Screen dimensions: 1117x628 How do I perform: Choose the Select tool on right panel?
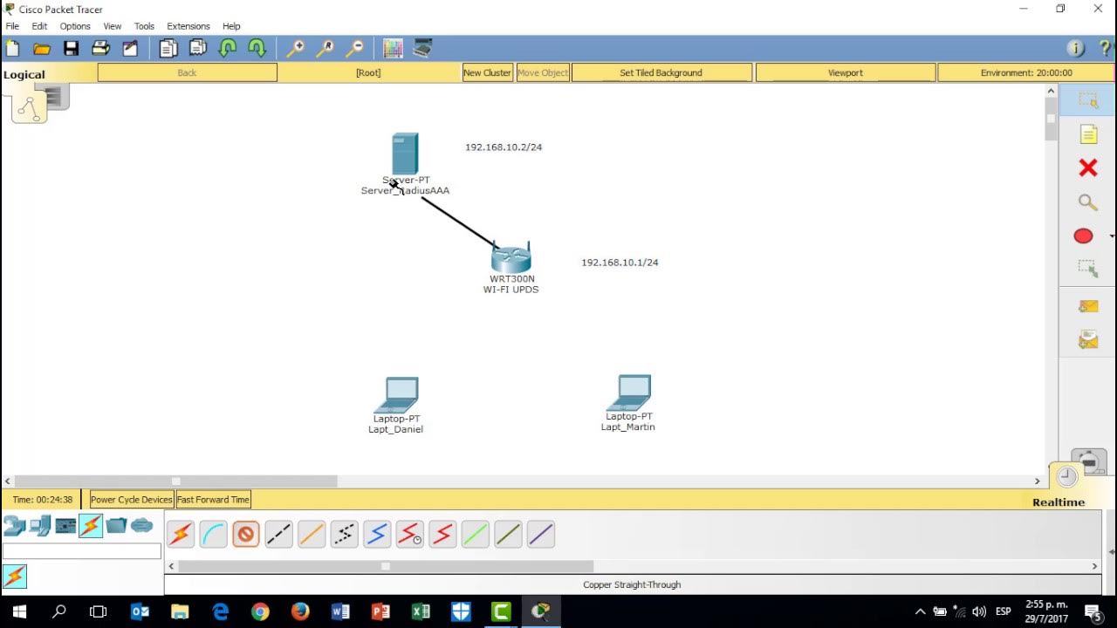[x=1087, y=101]
